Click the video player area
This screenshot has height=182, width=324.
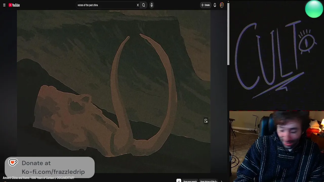(114, 92)
